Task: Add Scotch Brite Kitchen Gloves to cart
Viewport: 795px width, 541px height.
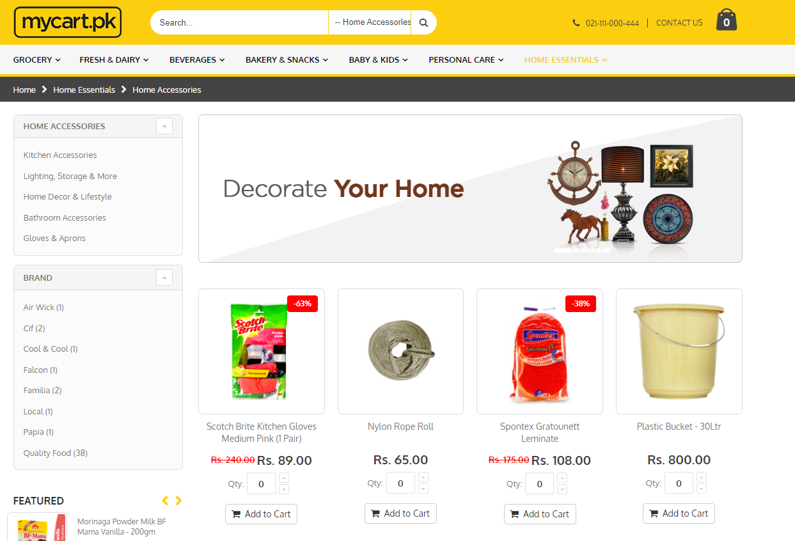Action: (x=261, y=514)
